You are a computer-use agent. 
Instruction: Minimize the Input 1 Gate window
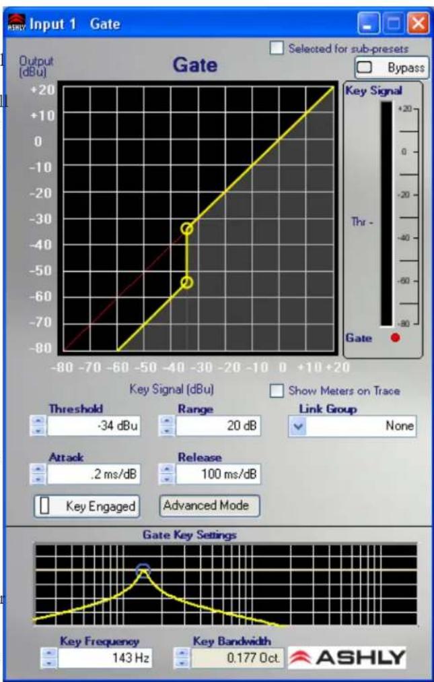coord(369,23)
